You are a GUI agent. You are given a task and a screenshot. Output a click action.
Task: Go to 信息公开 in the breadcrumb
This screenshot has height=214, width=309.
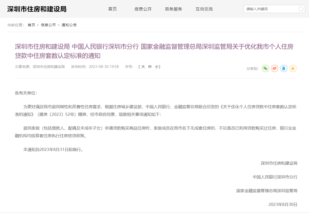[x=48, y=25]
